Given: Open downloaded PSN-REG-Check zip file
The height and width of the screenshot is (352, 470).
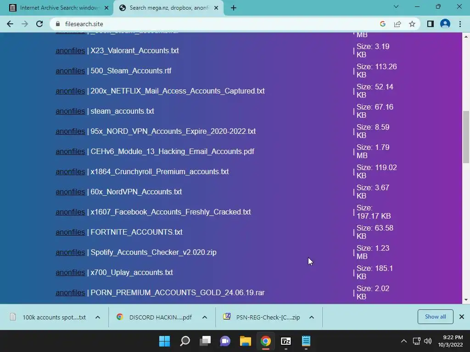Looking at the screenshot, I should point(262,317).
